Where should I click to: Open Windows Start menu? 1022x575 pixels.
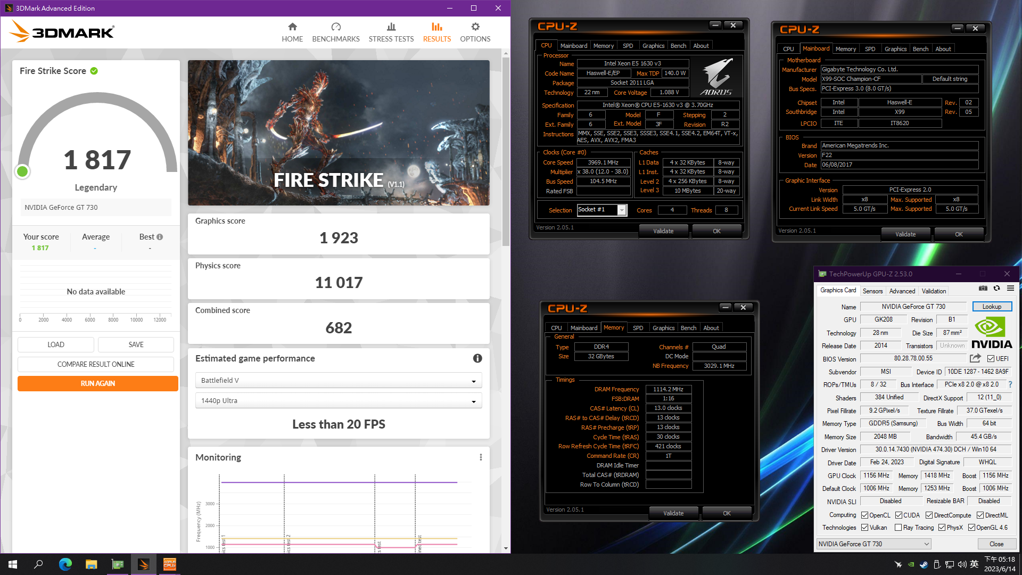[x=13, y=564]
